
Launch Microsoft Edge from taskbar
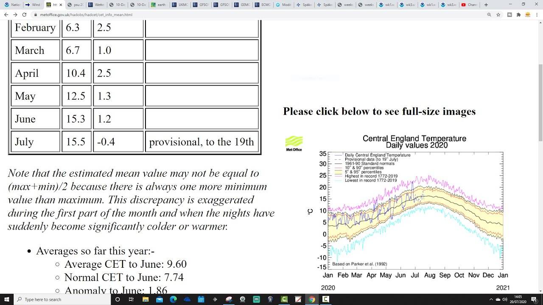[x=173, y=299]
